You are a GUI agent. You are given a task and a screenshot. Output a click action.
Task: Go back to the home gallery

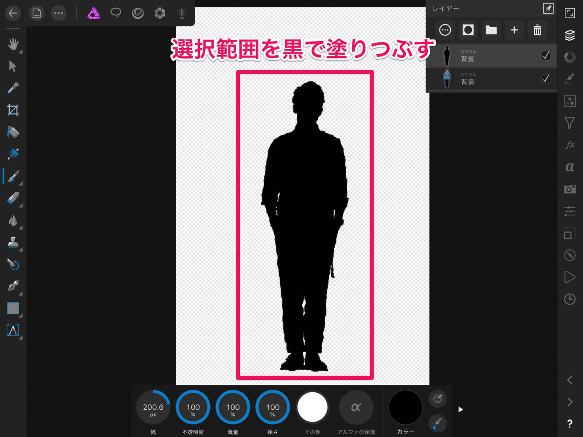coord(13,13)
